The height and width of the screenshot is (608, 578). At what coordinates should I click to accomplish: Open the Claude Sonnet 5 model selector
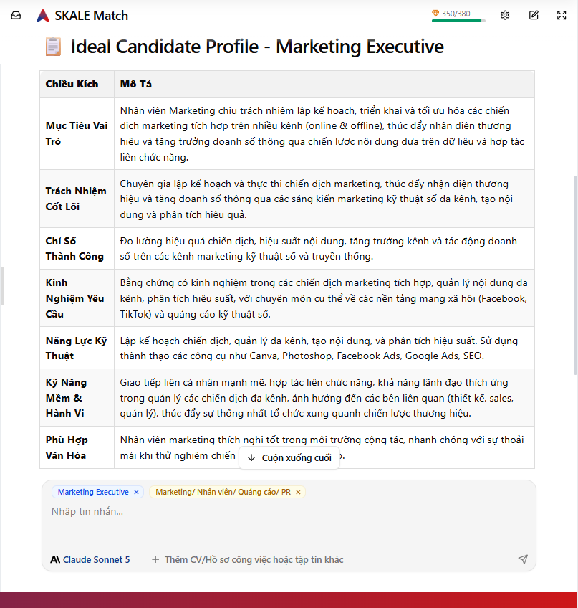pyautogui.click(x=90, y=559)
